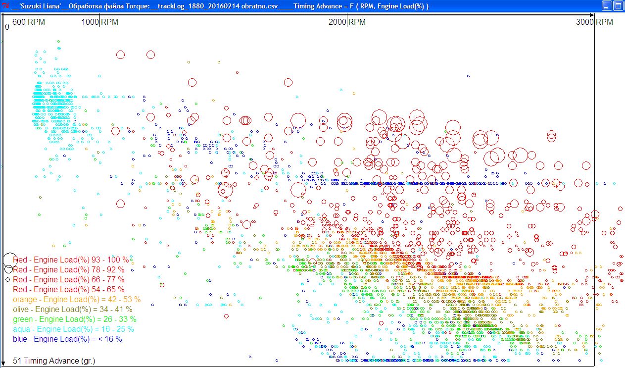Click the 51 Timing Advance (gr.) axis label

(x=54, y=361)
